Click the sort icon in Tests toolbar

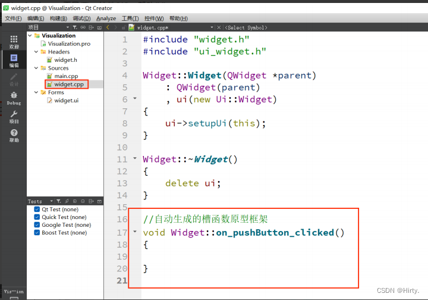pyautogui.click(x=67, y=201)
